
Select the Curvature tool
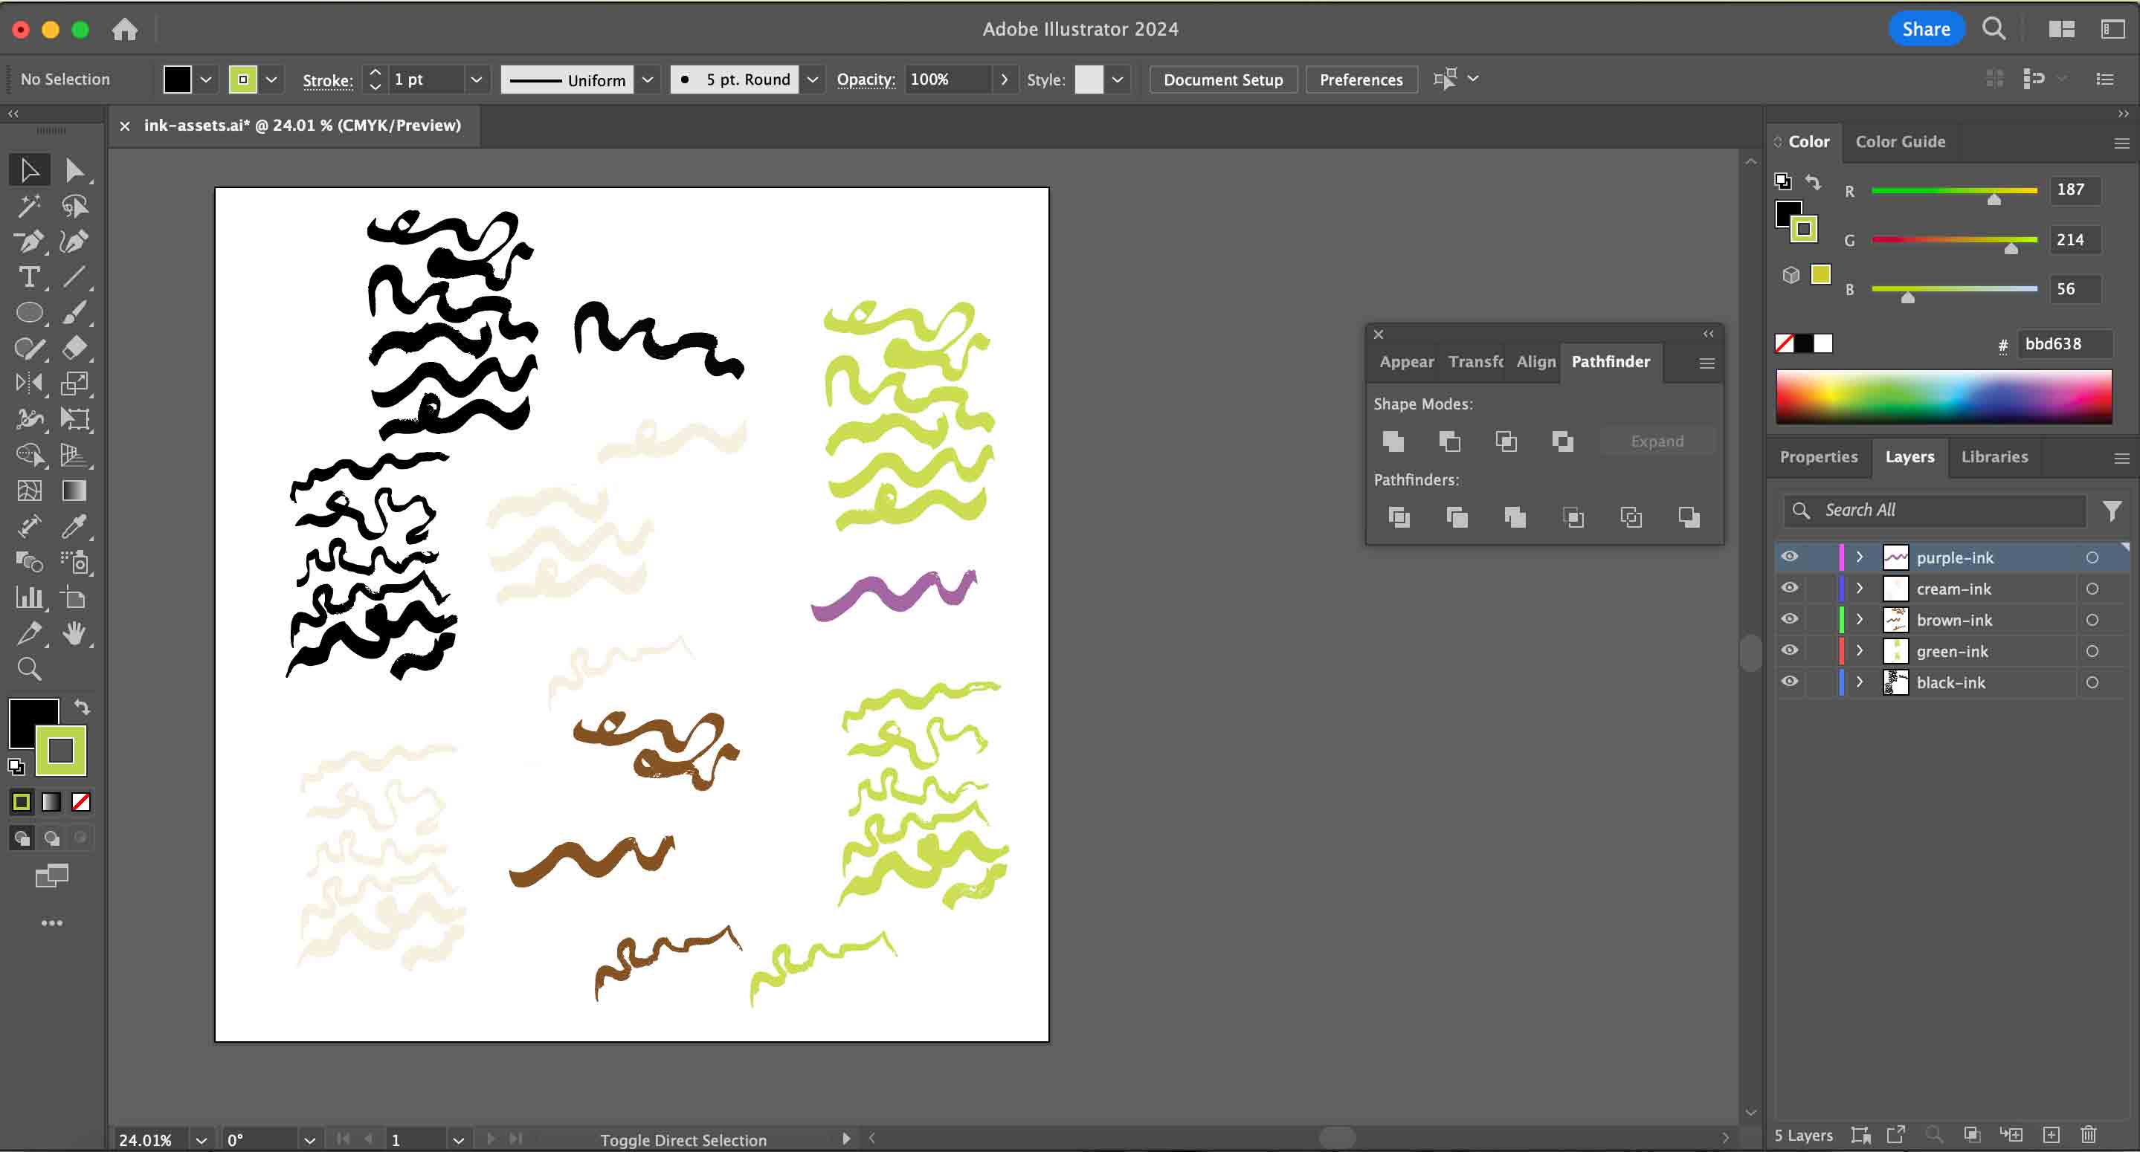[x=74, y=242]
